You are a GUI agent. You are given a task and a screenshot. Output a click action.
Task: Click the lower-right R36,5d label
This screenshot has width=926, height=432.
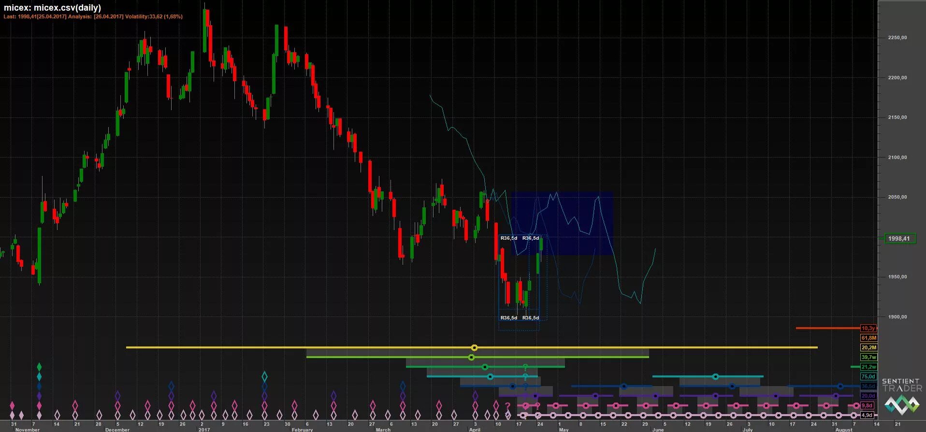pyautogui.click(x=531, y=317)
